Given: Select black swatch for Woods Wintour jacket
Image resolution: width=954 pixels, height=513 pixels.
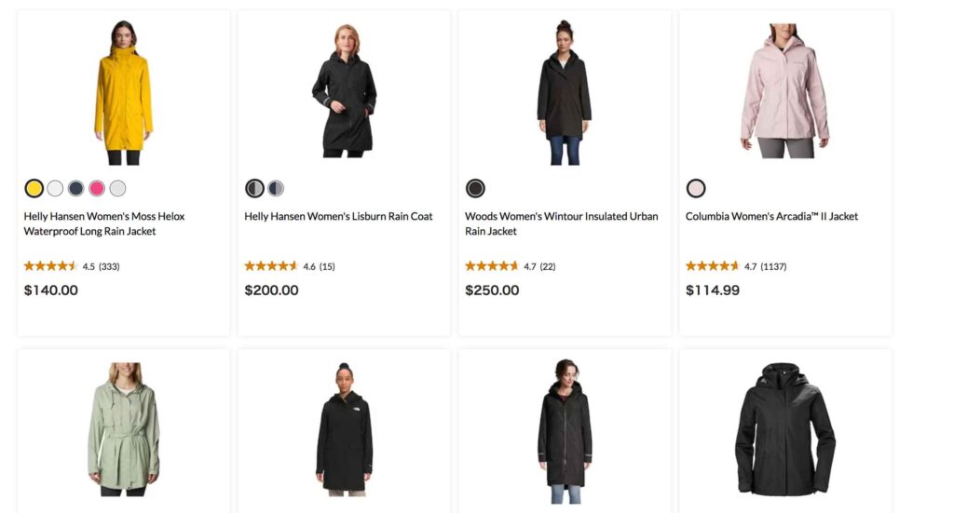Looking at the screenshot, I should click(x=475, y=188).
